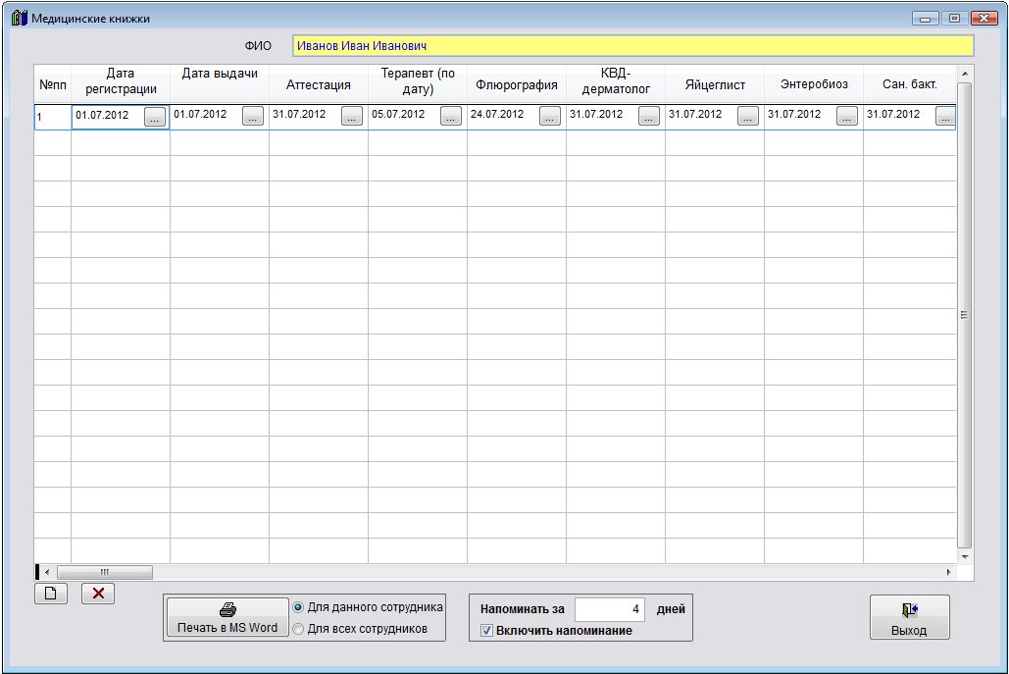1009x674 pixels.
Task: Click the Медицинские книжки window title icon
Action: 20,18
